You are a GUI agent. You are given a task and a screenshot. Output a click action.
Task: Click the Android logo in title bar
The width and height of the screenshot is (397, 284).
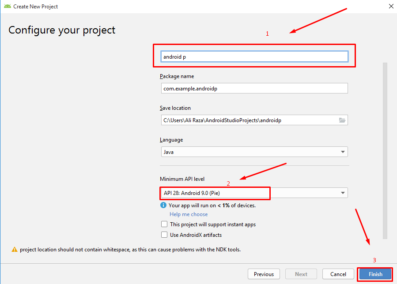(x=7, y=7)
